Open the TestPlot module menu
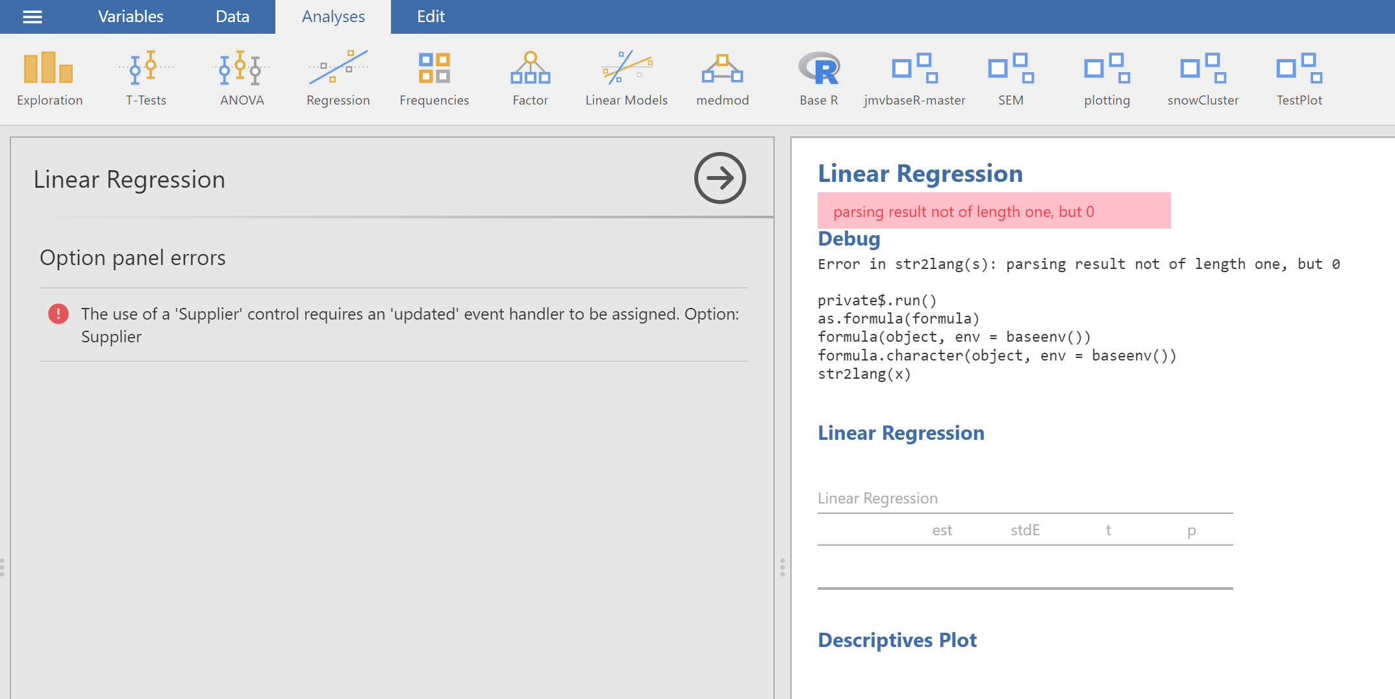Viewport: 1395px width, 699px height. (x=1299, y=78)
